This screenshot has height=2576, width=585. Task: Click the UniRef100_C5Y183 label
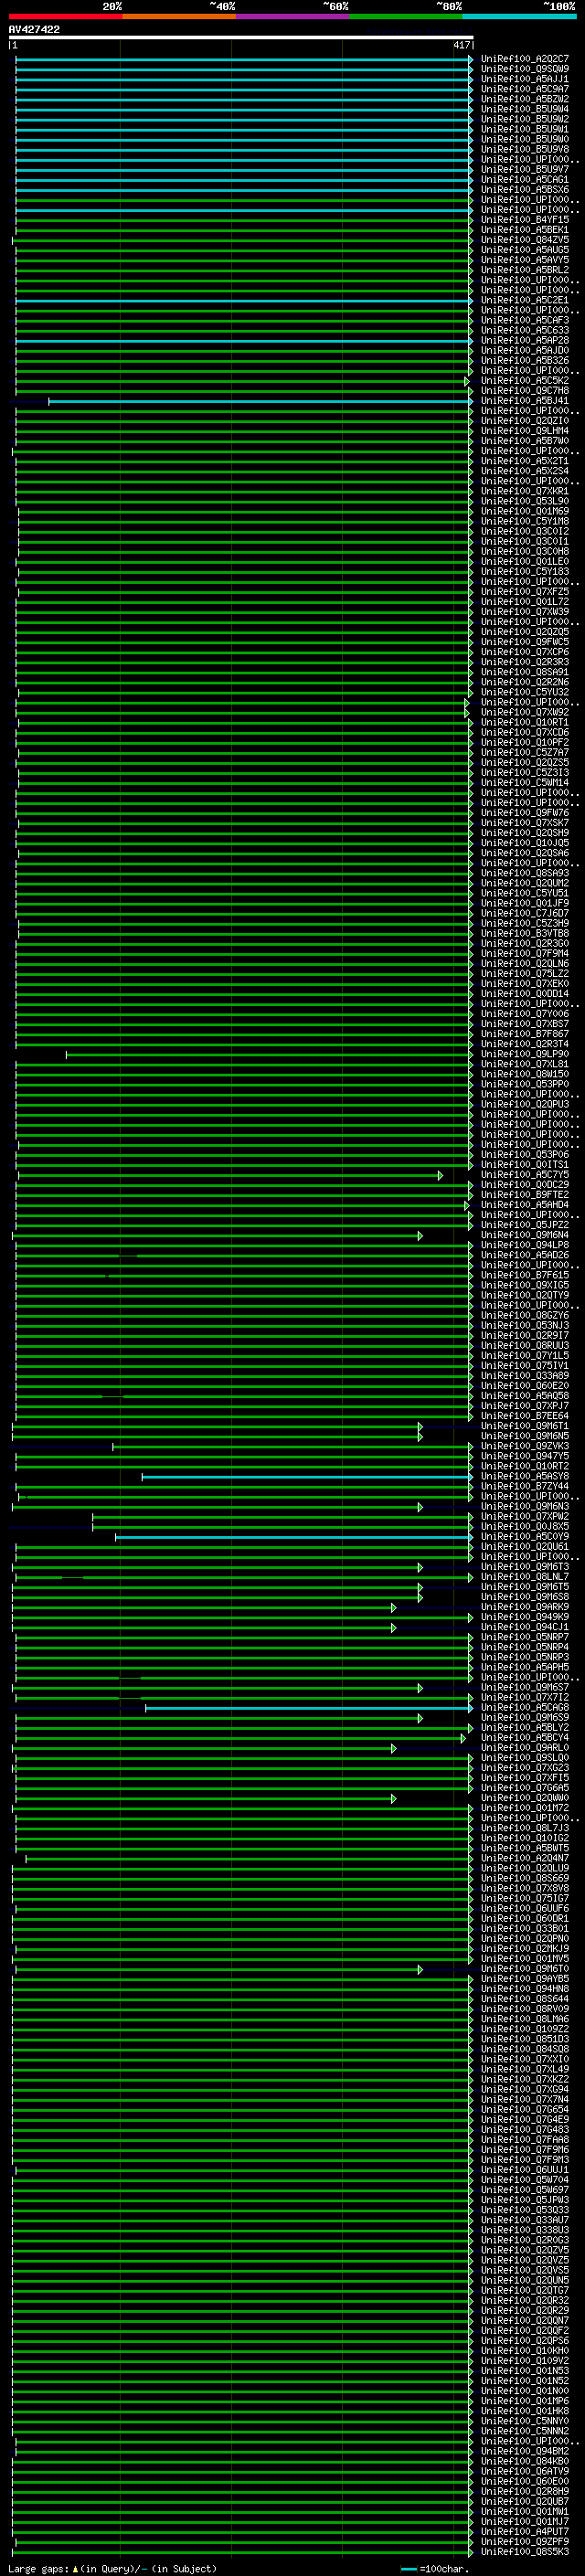(525, 572)
